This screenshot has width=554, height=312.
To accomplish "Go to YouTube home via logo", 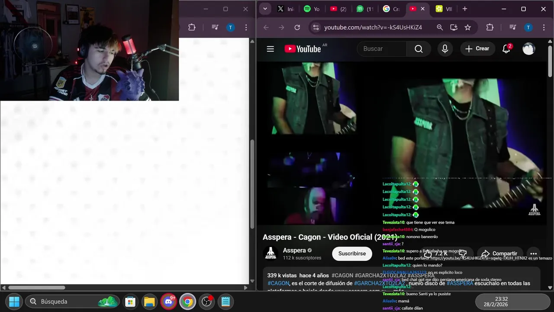I will coord(303,49).
